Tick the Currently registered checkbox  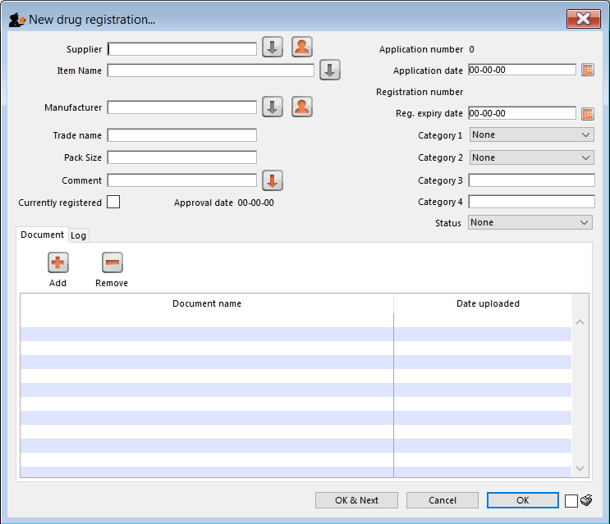(113, 203)
